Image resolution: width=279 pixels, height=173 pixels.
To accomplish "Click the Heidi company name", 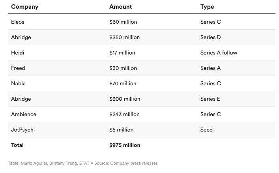I will pos(18,53).
